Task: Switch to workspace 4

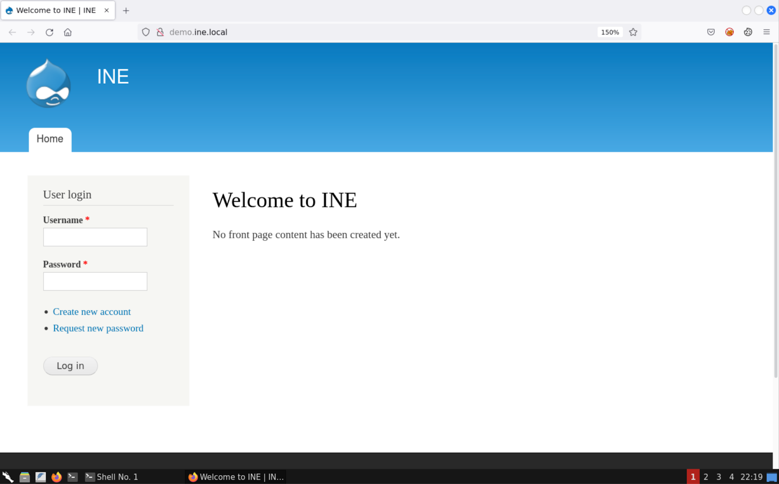Action: pyautogui.click(x=731, y=477)
